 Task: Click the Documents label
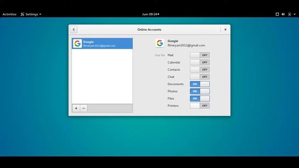[x=176, y=84]
